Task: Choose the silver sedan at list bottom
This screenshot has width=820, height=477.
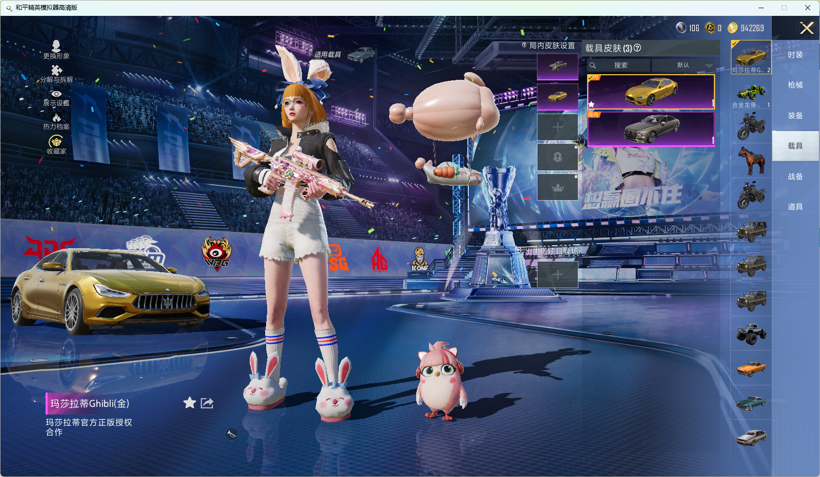Action: (x=751, y=438)
